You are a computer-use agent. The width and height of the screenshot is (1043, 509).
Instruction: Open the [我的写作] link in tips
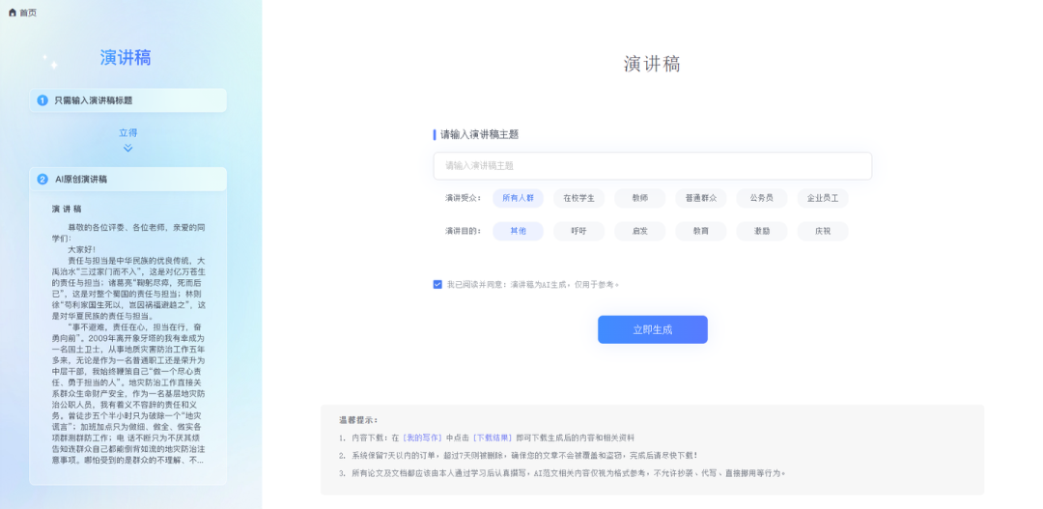coord(422,438)
